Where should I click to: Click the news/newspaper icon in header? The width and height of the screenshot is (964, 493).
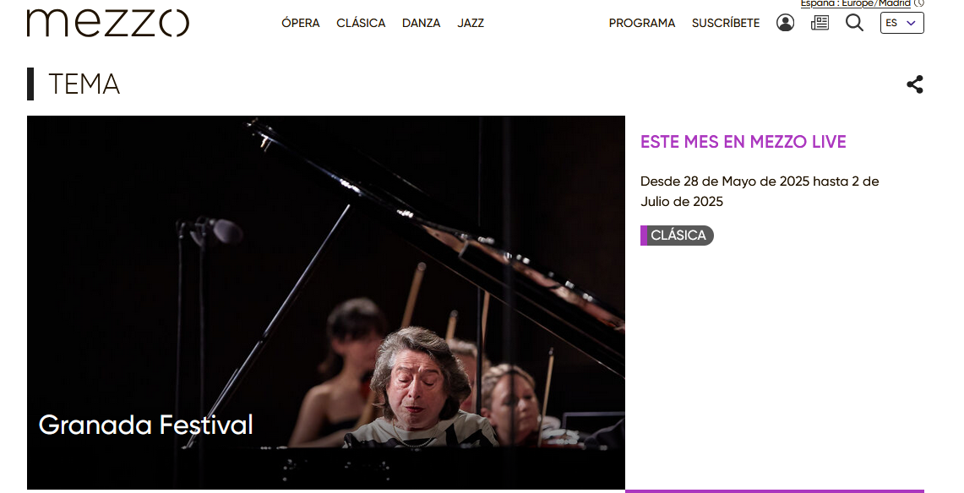(x=820, y=23)
